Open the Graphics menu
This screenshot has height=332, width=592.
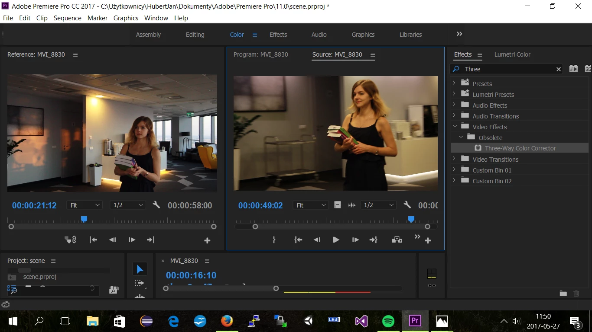tap(126, 18)
